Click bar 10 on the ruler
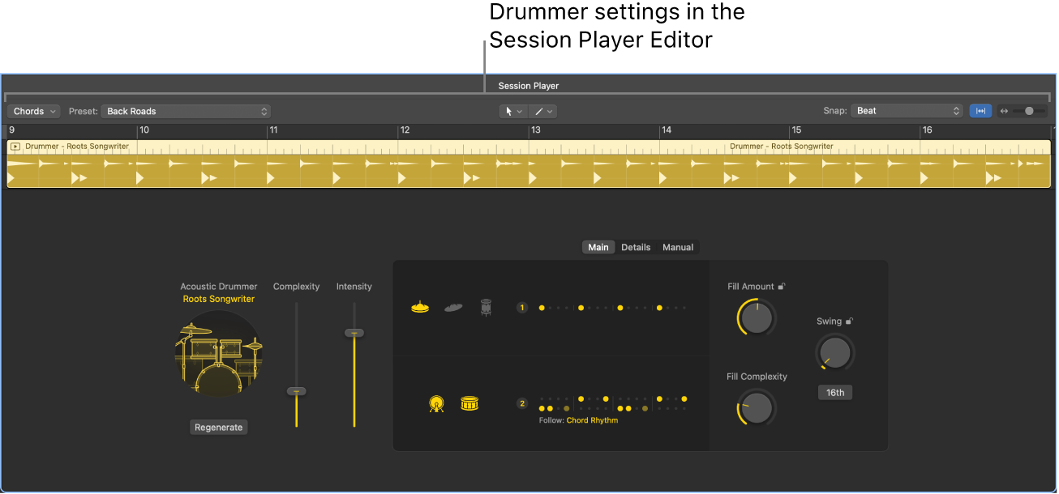 [x=144, y=130]
